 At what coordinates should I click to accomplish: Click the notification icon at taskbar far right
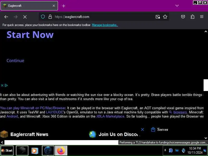click(x=205, y=151)
